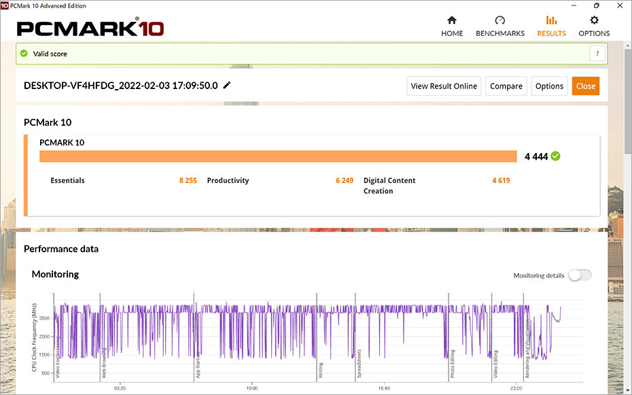Open Benchmarks via gauge icon
Viewport: 632px width, 395px height.
(500, 20)
